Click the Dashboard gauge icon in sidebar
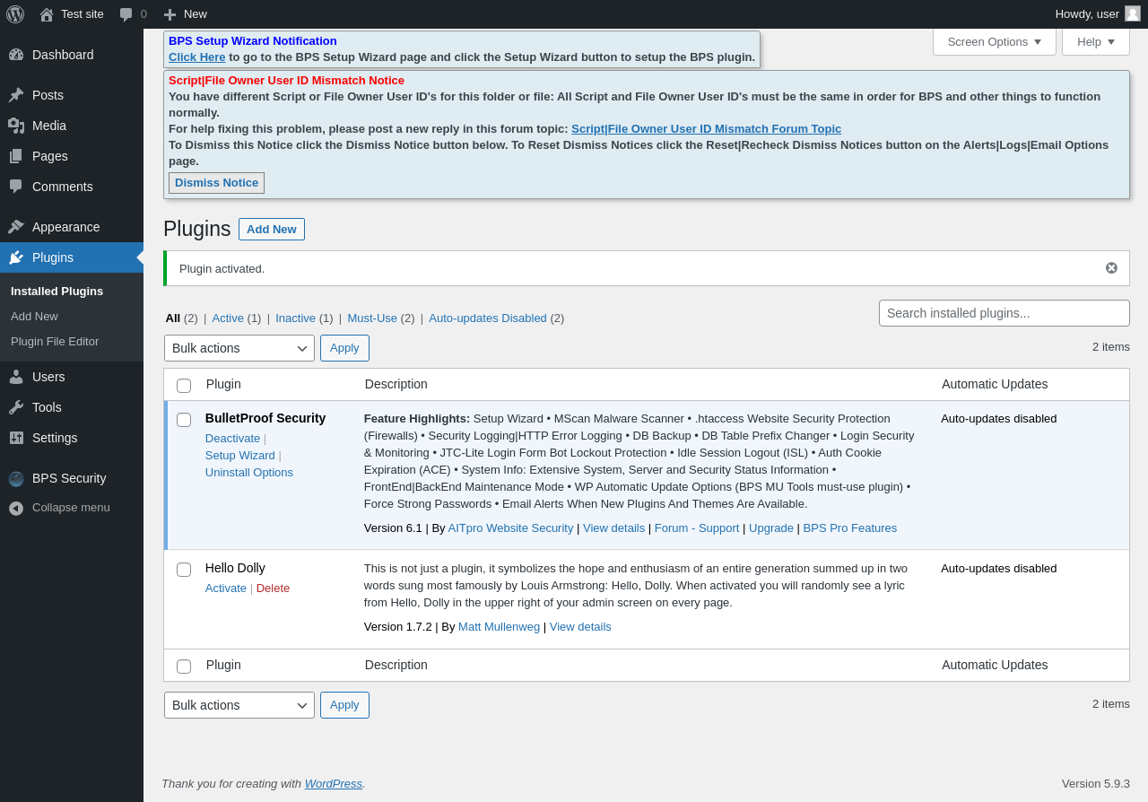This screenshot has height=802, width=1148. point(16,55)
